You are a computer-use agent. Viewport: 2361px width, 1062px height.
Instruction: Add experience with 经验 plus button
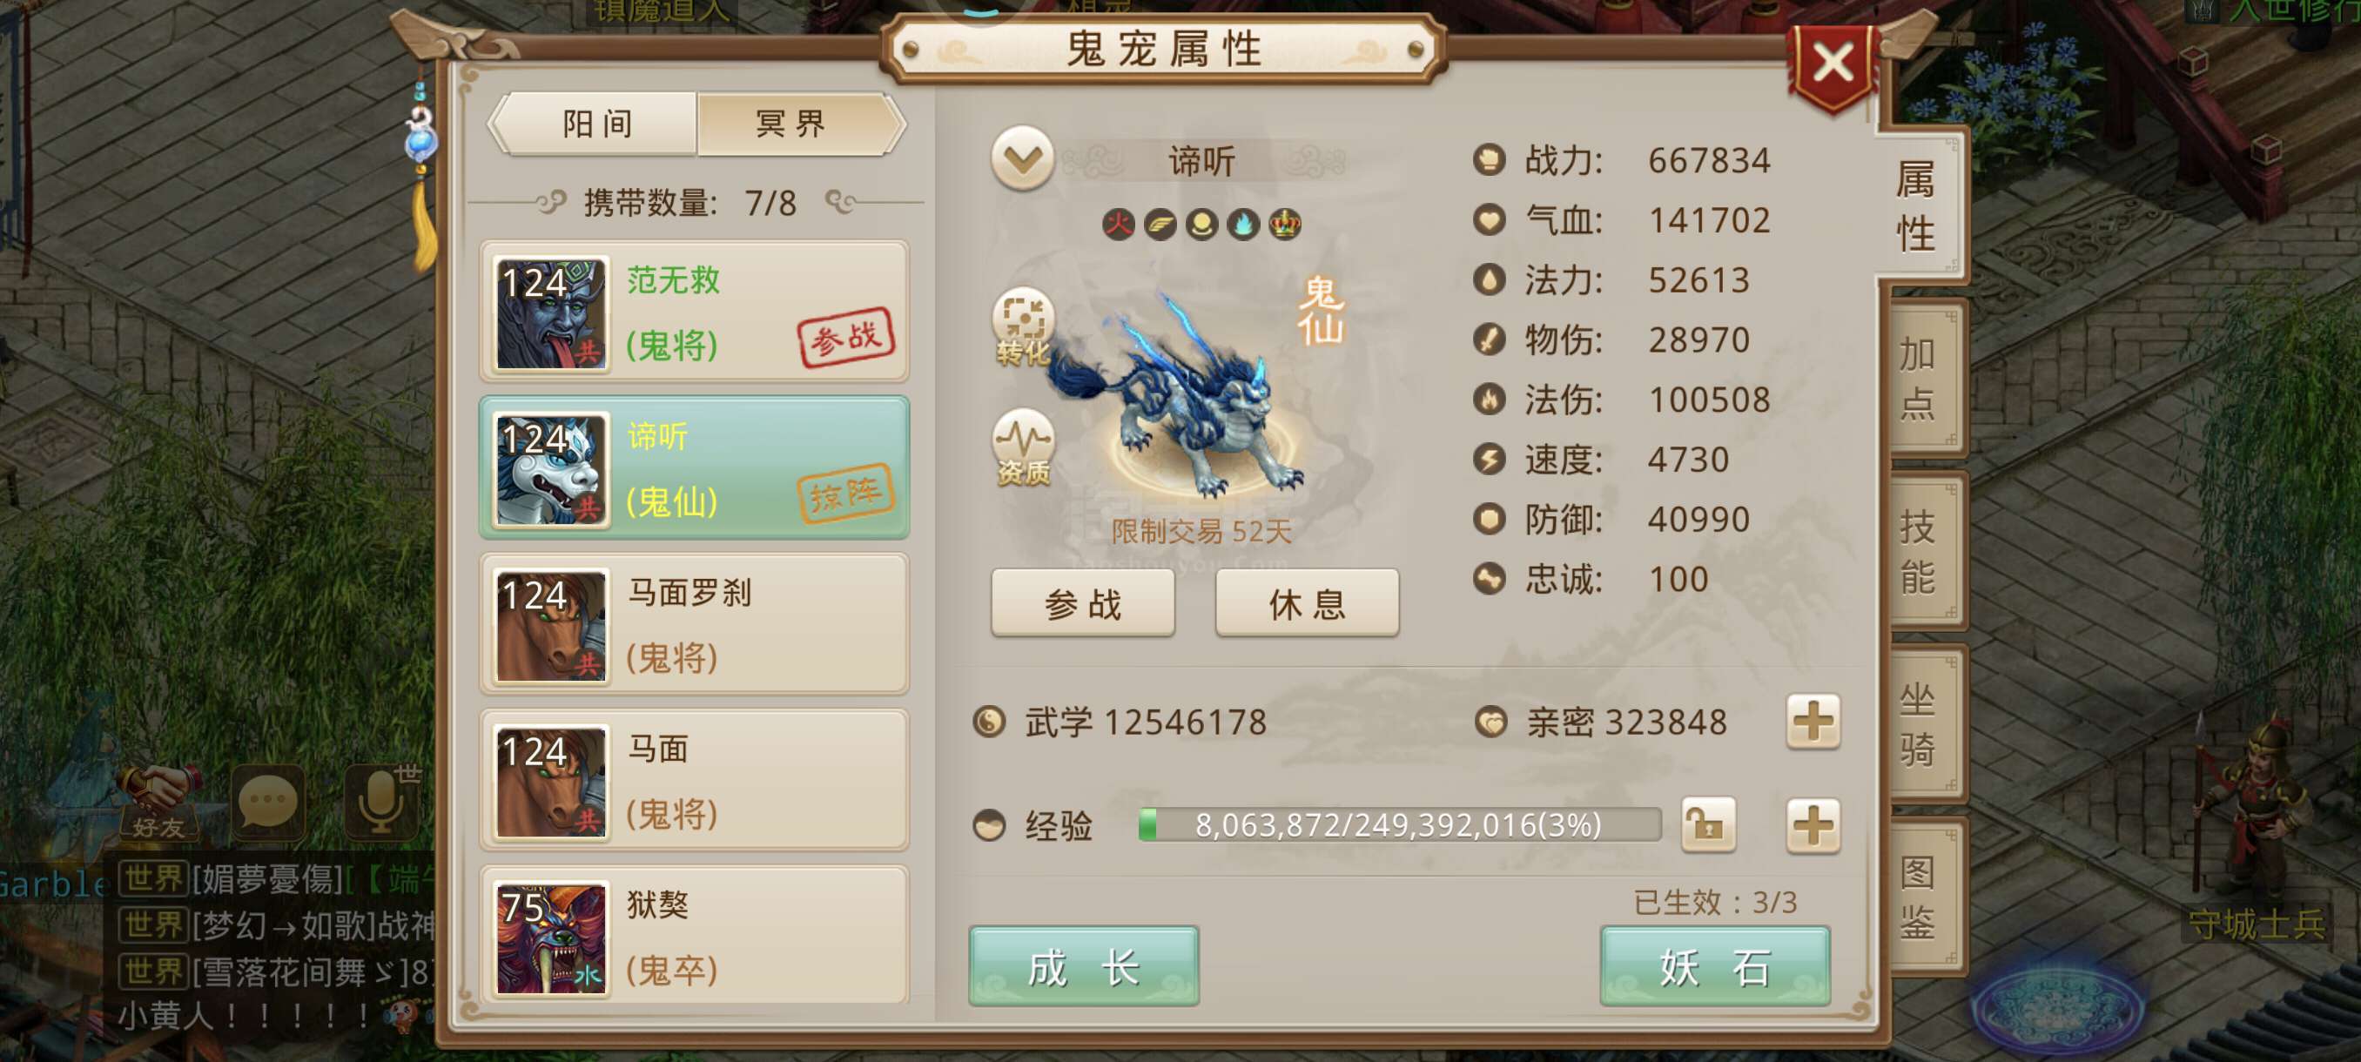pos(1813,824)
